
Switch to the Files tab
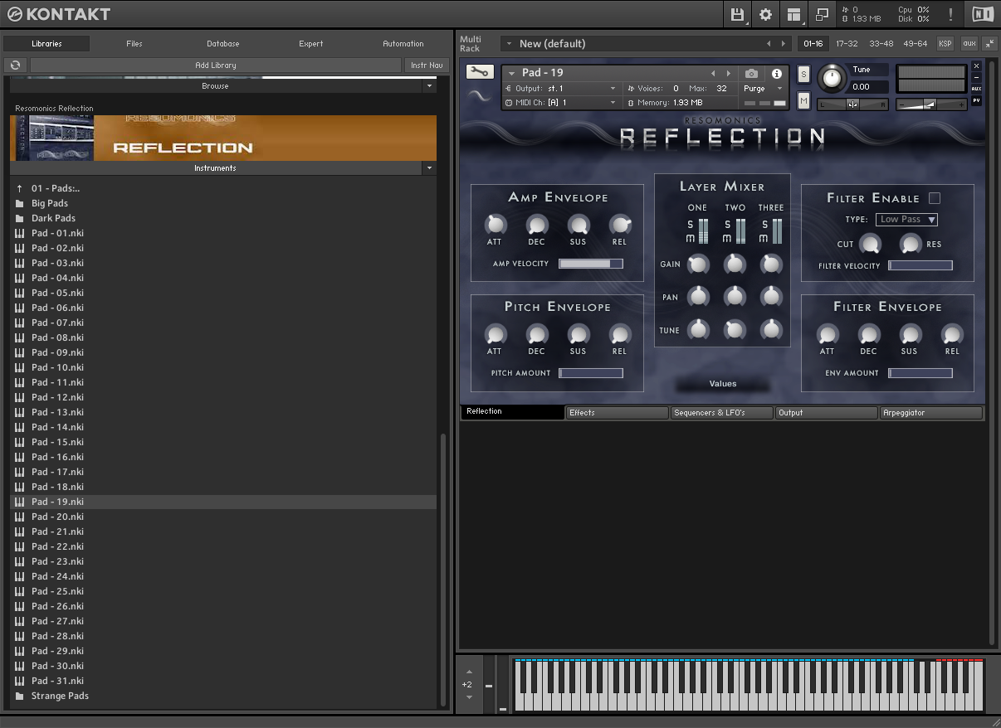click(134, 43)
